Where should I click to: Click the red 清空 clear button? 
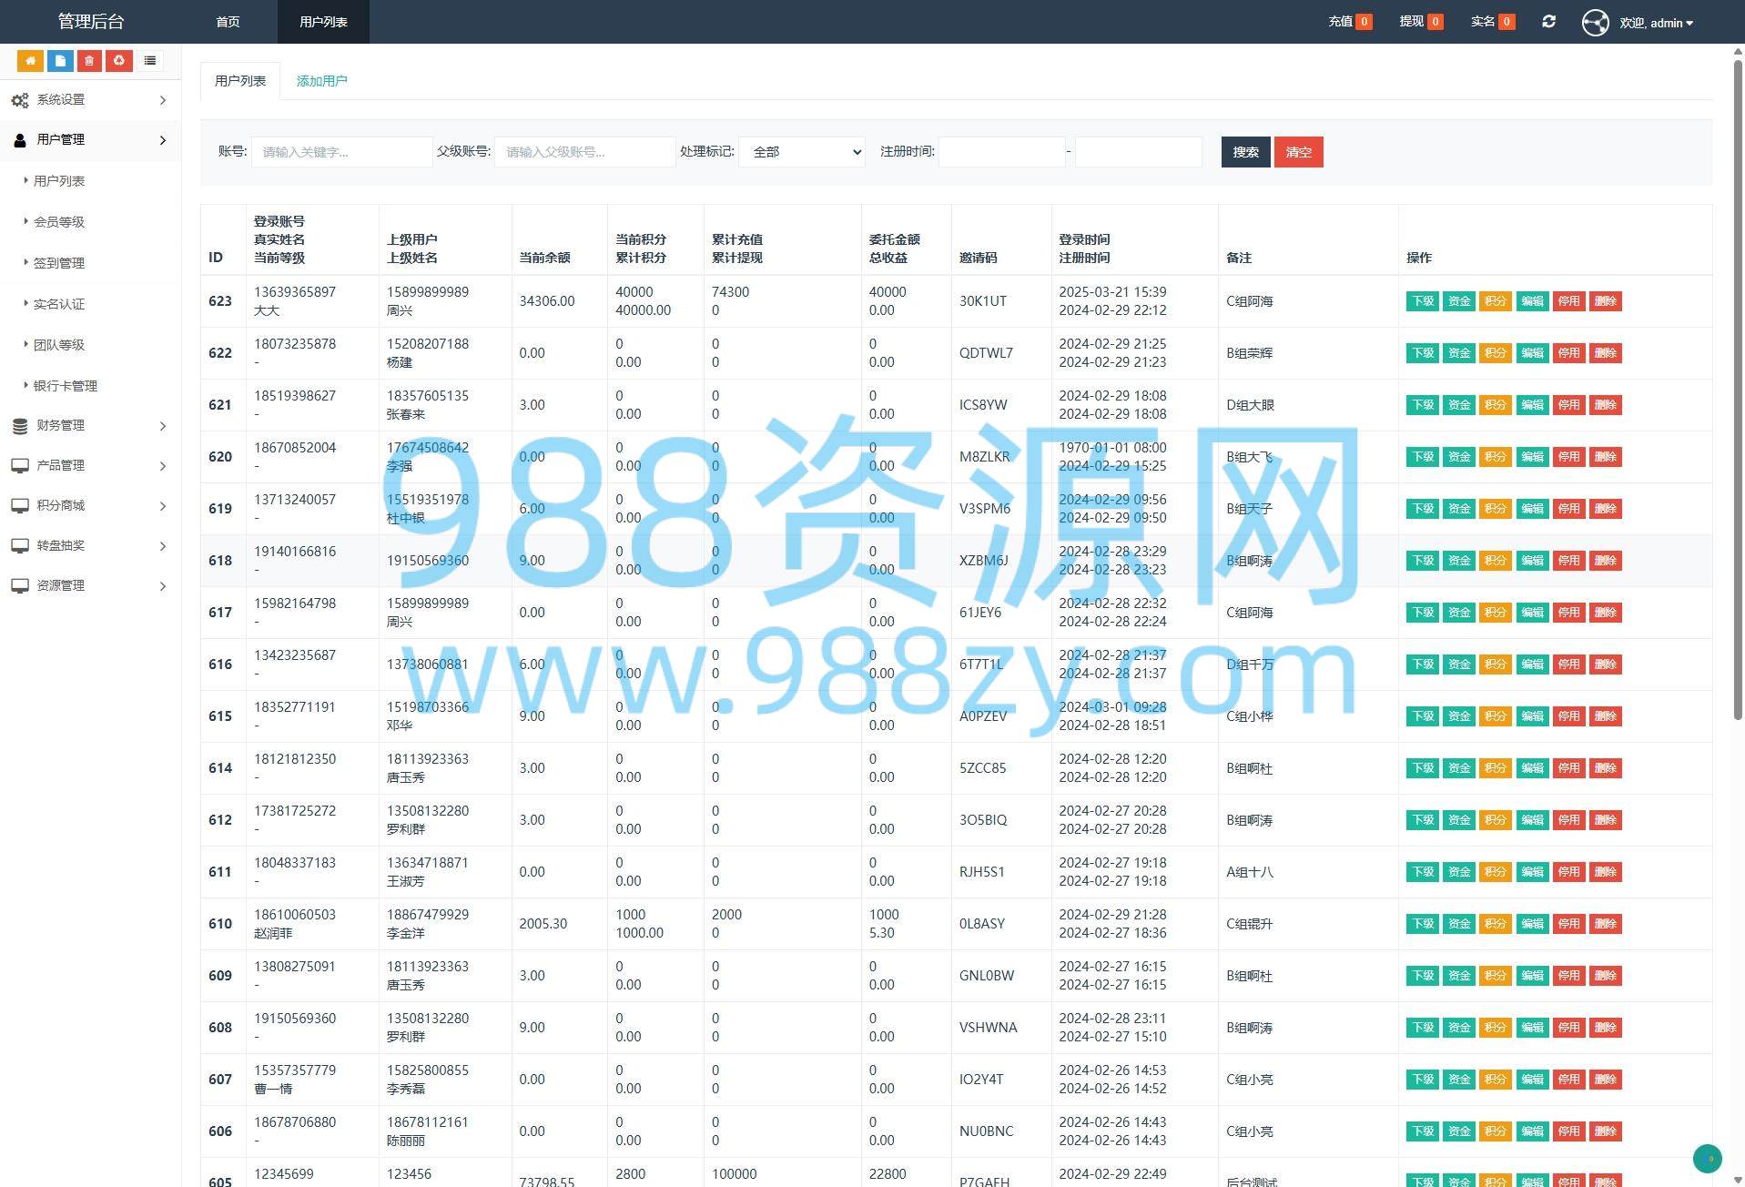coord(1298,152)
